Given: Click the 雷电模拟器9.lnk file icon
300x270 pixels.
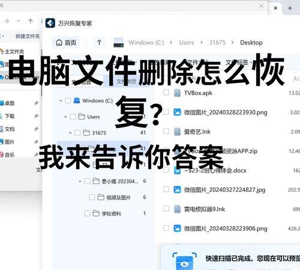Looking at the screenshot, I should click(x=177, y=209).
